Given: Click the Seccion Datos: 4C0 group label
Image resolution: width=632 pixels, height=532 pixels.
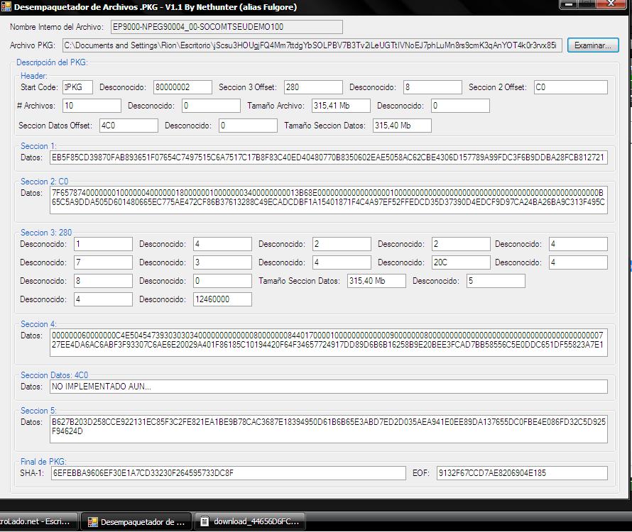Looking at the screenshot, I should click(x=54, y=375).
